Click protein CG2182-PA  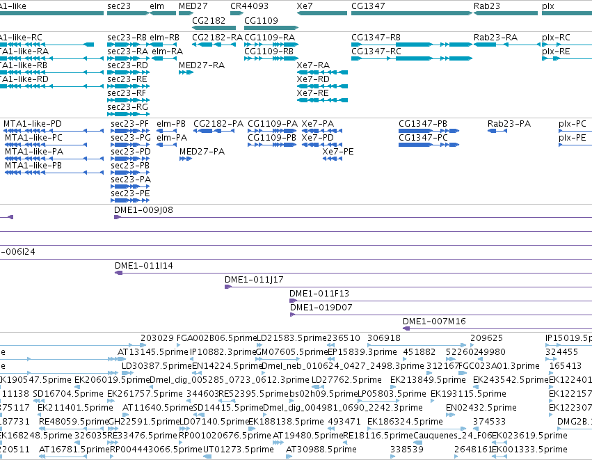[x=218, y=123]
